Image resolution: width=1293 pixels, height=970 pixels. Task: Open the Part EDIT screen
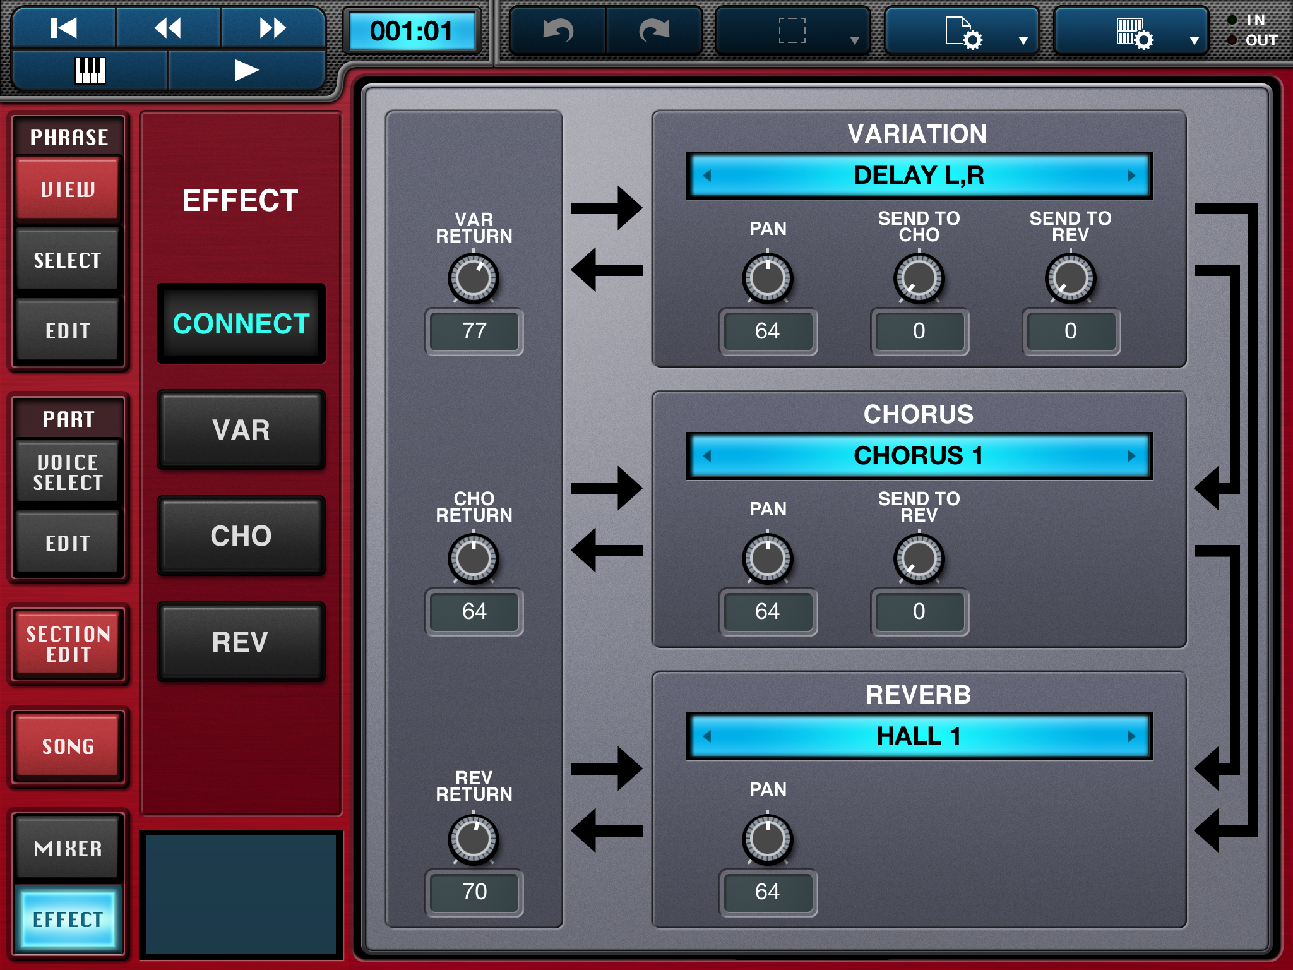pyautogui.click(x=68, y=542)
